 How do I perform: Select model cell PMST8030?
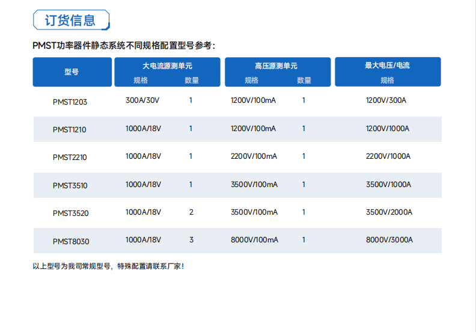pyautogui.click(x=71, y=242)
